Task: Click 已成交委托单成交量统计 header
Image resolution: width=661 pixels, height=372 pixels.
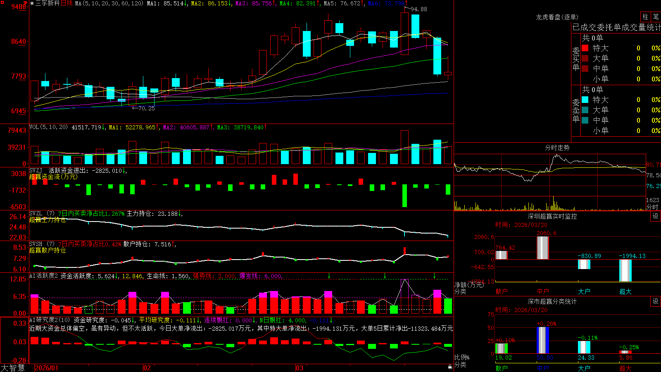Action: 616,27
